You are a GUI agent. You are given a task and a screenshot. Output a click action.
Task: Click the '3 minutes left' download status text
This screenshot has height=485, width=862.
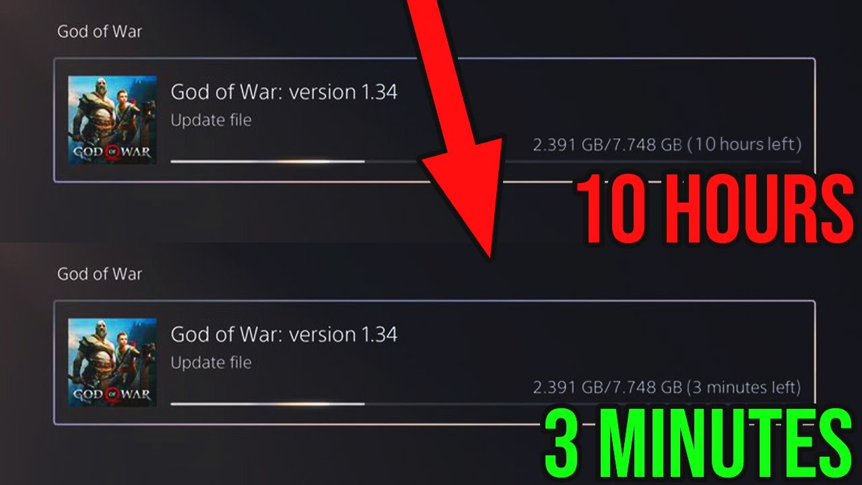tap(743, 387)
